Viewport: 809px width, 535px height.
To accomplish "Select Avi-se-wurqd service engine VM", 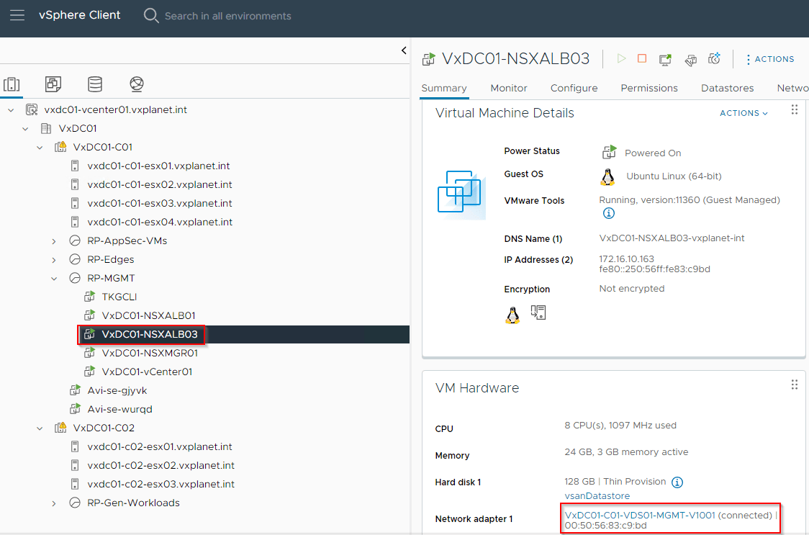I will (x=119, y=409).
